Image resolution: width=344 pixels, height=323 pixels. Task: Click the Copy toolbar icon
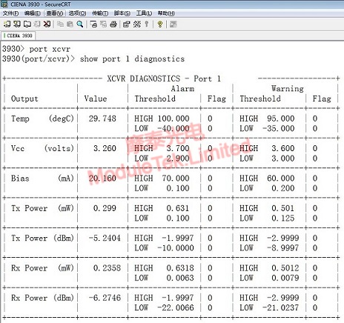coord(60,24)
